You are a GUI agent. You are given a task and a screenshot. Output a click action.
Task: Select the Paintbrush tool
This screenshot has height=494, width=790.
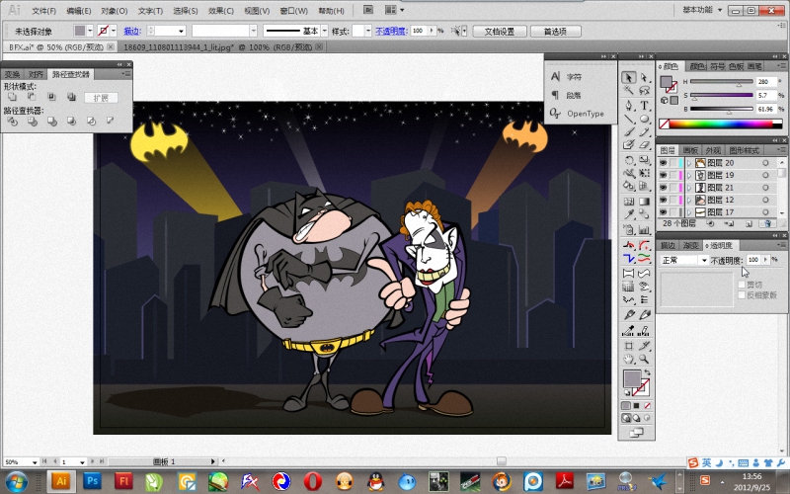coord(628,132)
